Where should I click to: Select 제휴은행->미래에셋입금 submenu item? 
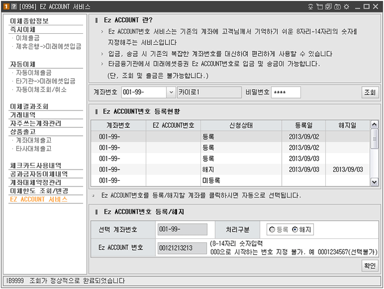click(49, 46)
